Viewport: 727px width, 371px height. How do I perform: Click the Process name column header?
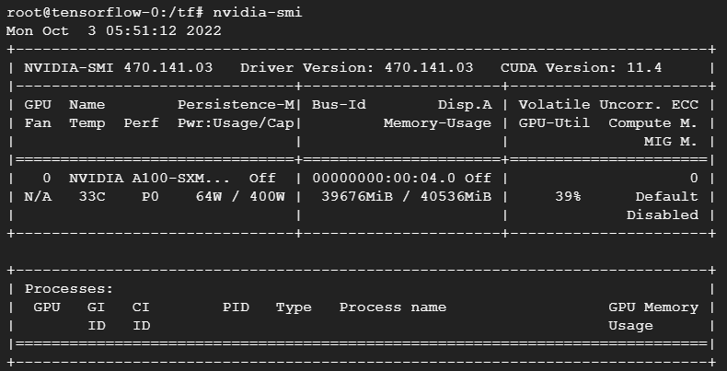[393, 307]
